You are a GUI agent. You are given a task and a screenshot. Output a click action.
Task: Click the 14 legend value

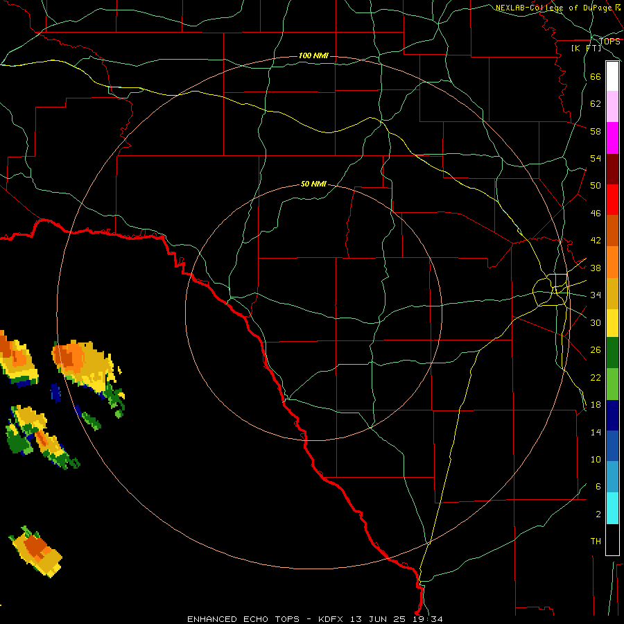point(596,432)
